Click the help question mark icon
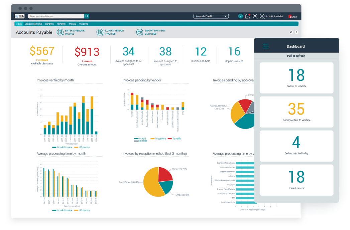 pos(240,16)
